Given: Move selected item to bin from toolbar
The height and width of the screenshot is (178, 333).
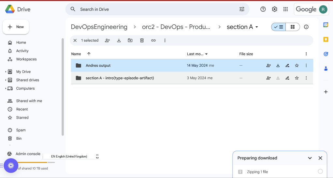Looking at the screenshot, I should pyautogui.click(x=142, y=40).
